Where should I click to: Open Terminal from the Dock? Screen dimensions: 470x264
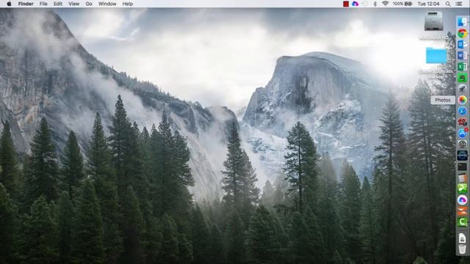[462, 166]
